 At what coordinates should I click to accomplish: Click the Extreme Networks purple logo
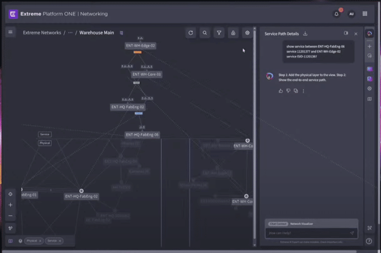13,14
